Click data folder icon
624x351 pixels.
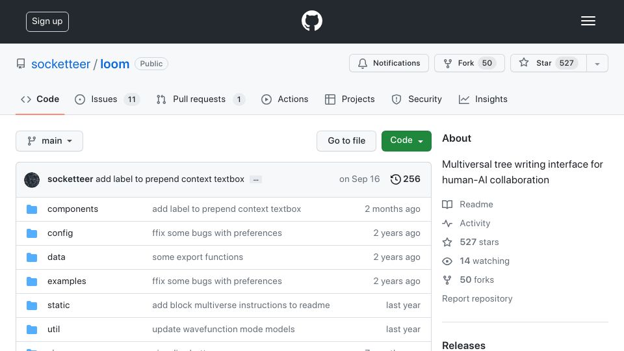pos(32,257)
